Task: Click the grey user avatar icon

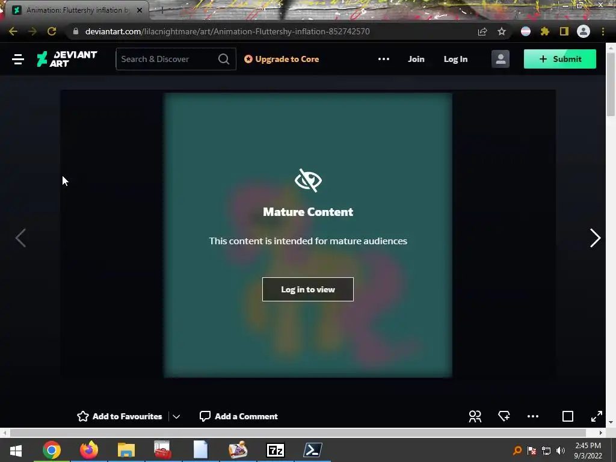Action: [x=500, y=59]
